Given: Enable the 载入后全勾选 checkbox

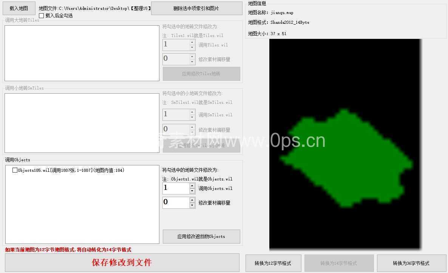Looking at the screenshot, I should tap(42, 16).
